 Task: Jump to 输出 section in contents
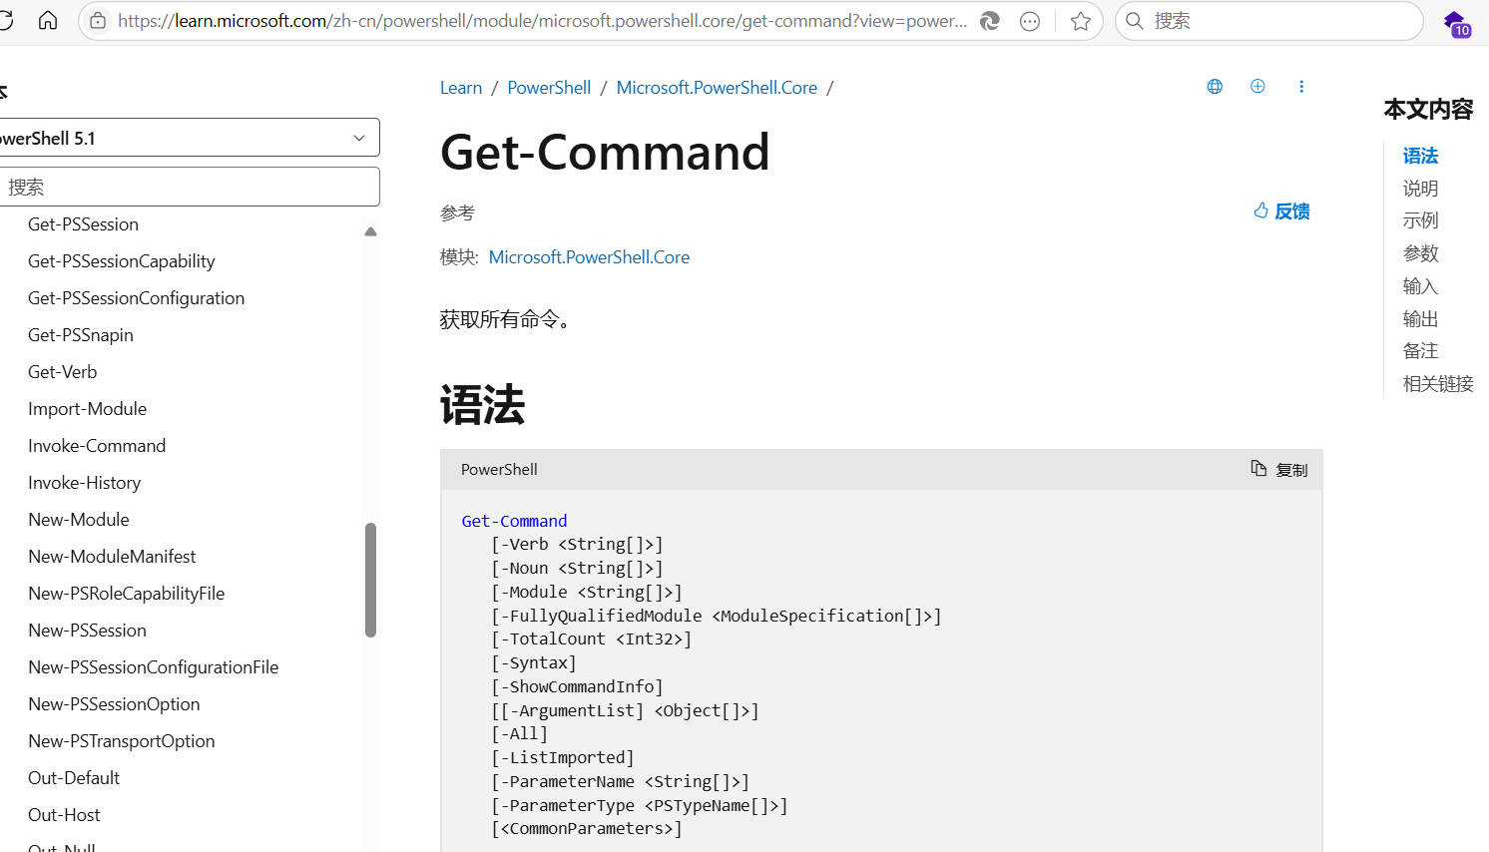tap(1420, 319)
